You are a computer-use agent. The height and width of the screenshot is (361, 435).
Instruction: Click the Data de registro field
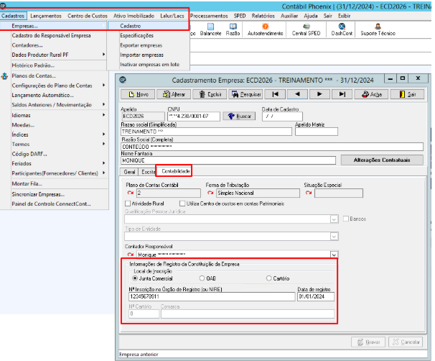[316, 296]
